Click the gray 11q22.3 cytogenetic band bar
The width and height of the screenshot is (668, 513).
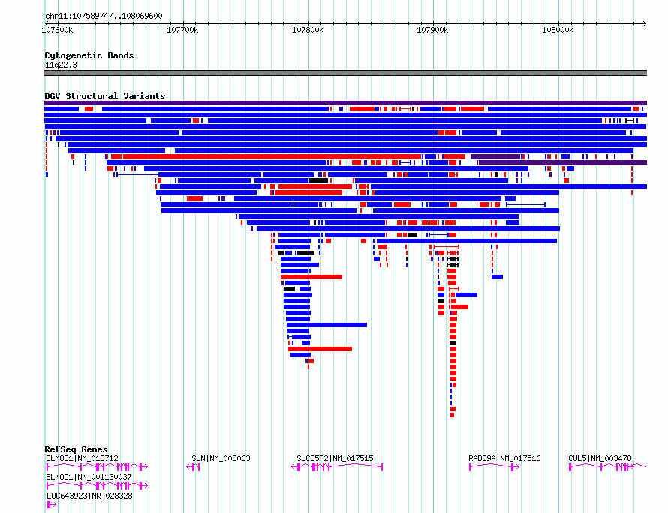click(x=345, y=73)
